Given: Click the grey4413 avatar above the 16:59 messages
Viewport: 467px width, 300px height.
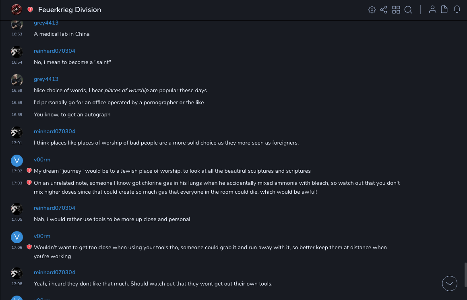Looking at the screenshot, I should coord(17,80).
